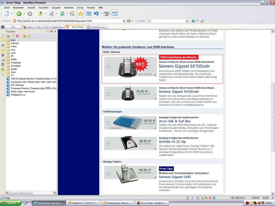Click the search engine globe icon
Screen dimensions: 275x206
click(x=194, y=21)
